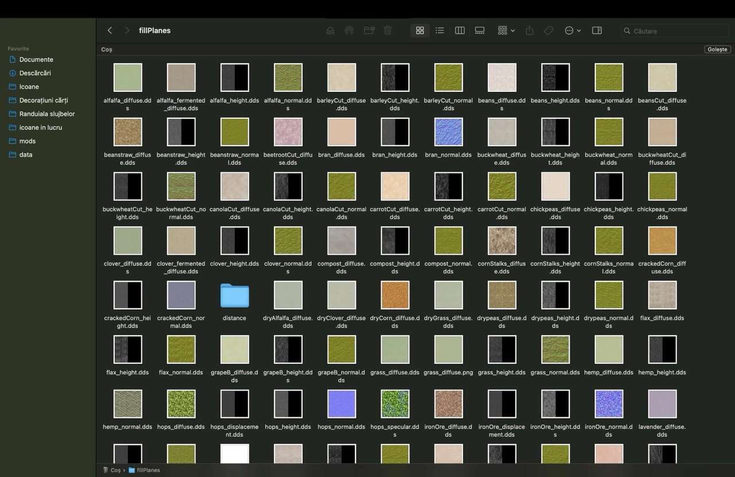Open the ellipsis action menu dropdown
This screenshot has height=477, width=735.
[572, 30]
